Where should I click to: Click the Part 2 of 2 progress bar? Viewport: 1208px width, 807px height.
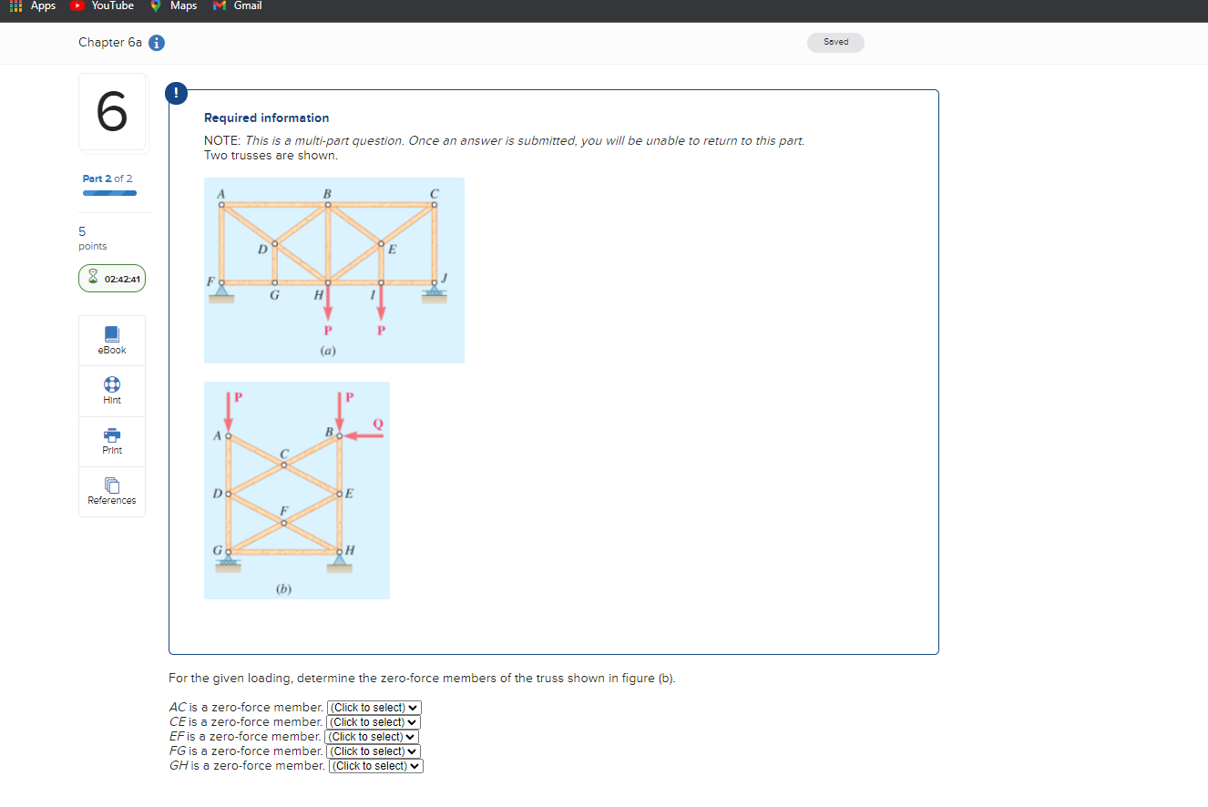tap(109, 193)
